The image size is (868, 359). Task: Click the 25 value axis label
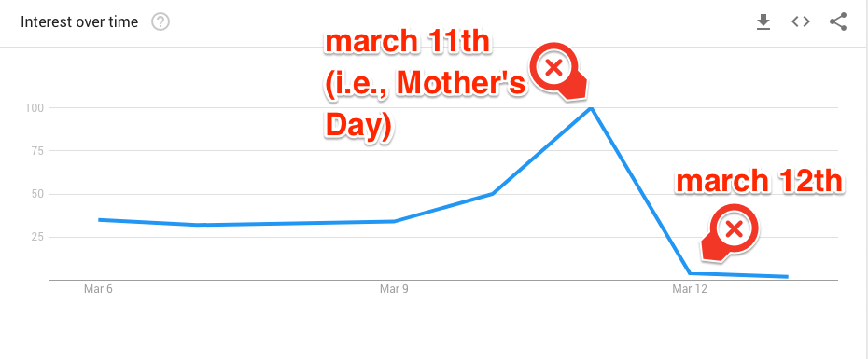pos(35,237)
